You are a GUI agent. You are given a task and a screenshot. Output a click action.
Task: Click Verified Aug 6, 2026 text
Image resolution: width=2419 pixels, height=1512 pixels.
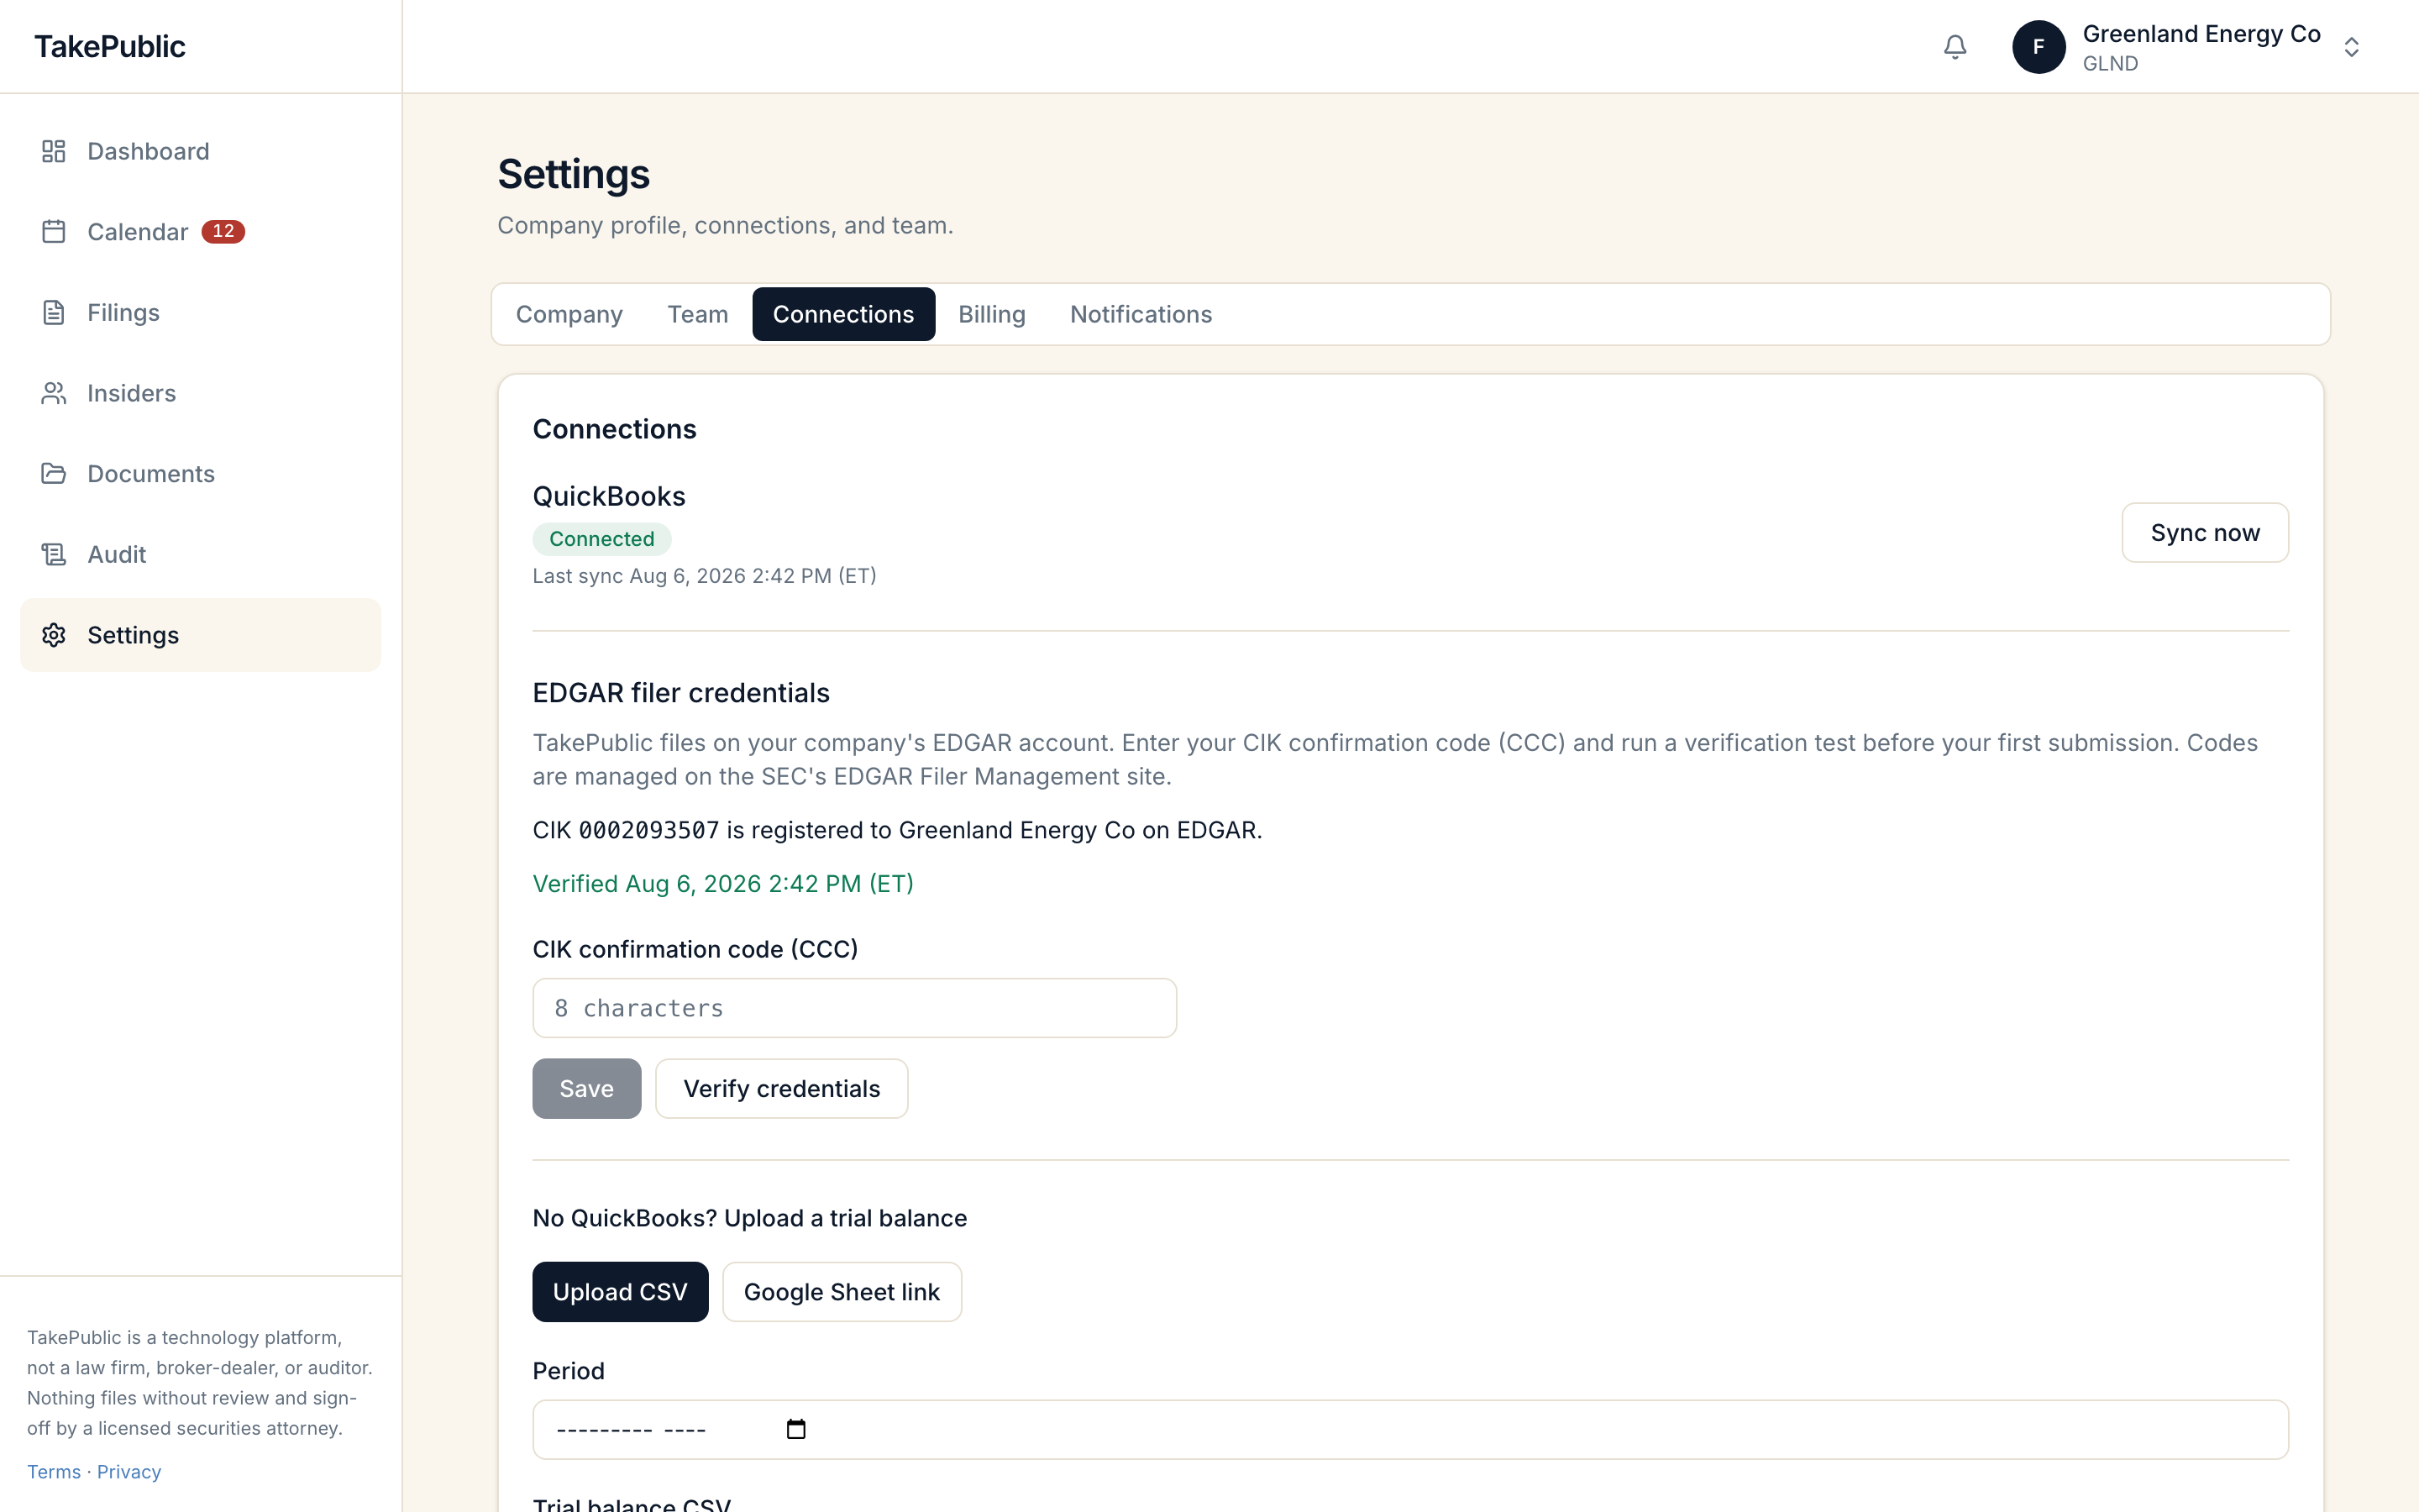coord(722,884)
